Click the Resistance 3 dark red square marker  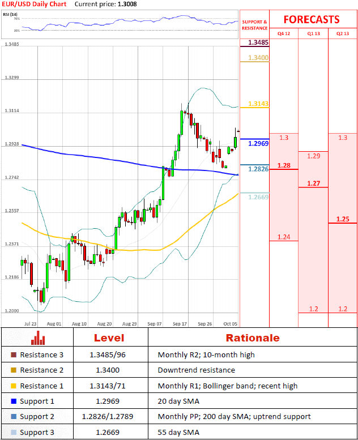(x=14, y=355)
